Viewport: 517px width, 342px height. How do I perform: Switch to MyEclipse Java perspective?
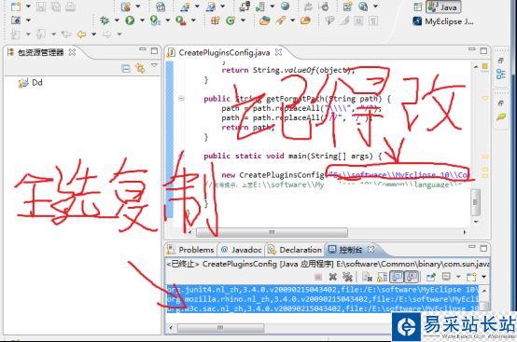pyautogui.click(x=443, y=21)
